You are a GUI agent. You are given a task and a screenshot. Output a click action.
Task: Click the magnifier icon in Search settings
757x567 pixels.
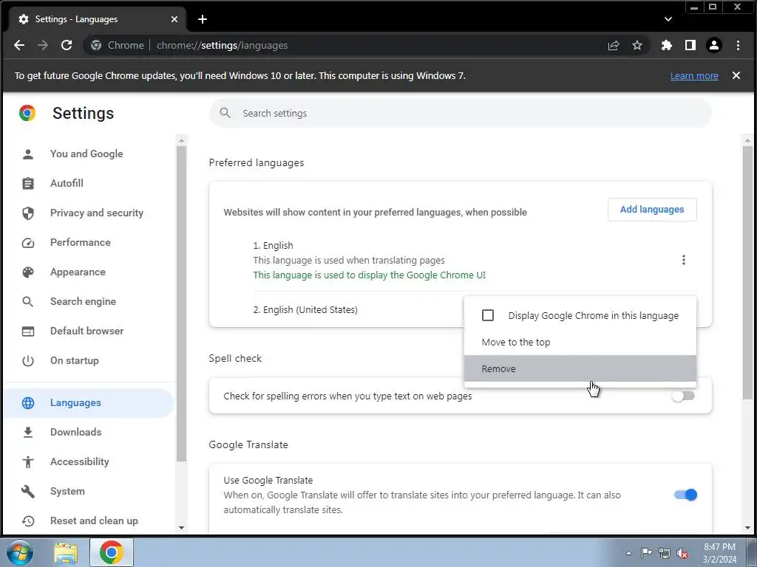(225, 113)
